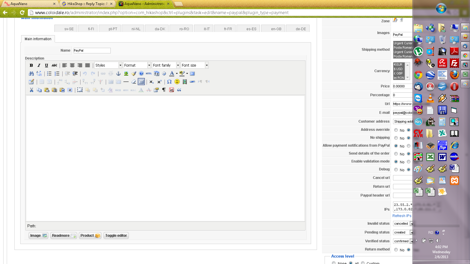
Task: Select No for Address override
Action: click(396, 130)
